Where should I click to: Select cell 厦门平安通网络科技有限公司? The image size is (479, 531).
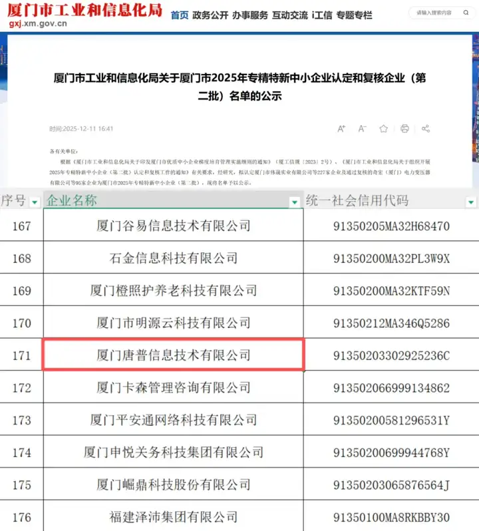tap(174, 420)
